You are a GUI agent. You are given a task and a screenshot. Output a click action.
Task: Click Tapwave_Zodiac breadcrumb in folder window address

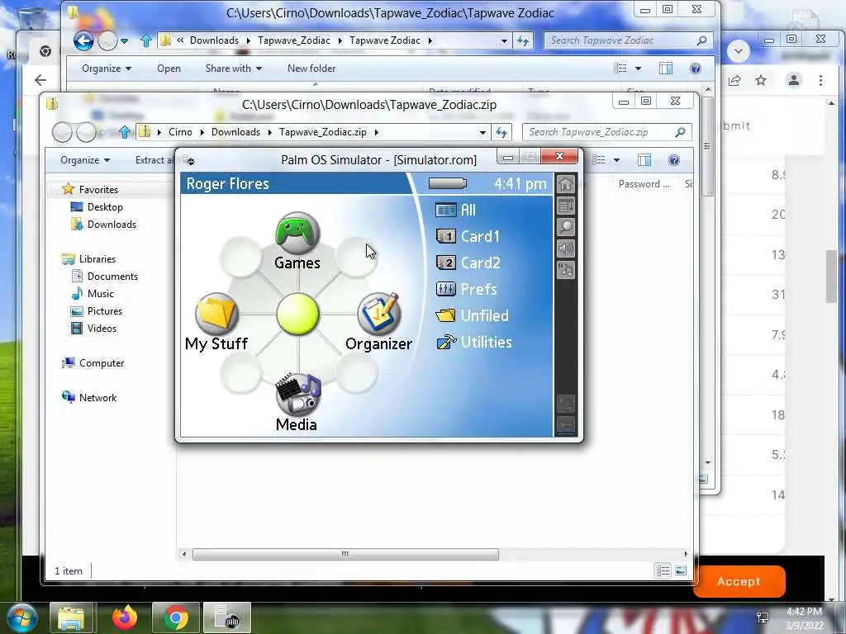coord(294,40)
